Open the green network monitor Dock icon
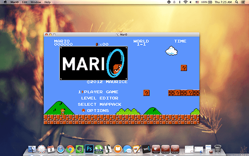This screenshot has height=156, width=249. [98, 149]
